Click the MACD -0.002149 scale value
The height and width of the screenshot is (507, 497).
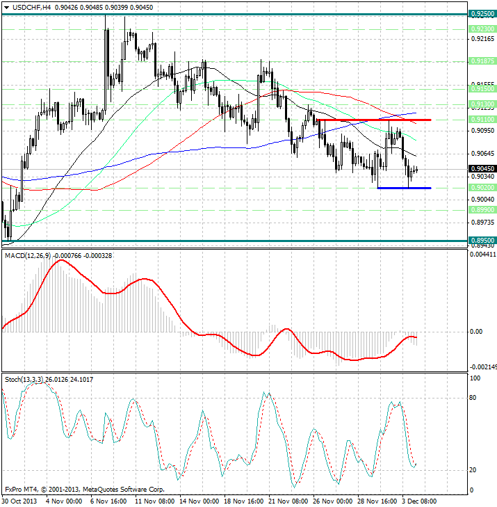pyautogui.click(x=483, y=367)
